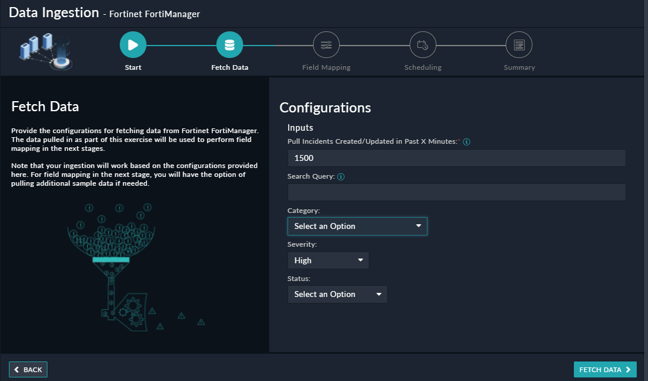This screenshot has width=648, height=381.
Task: Click the Data Ingestion server graphic
Action: (x=44, y=51)
